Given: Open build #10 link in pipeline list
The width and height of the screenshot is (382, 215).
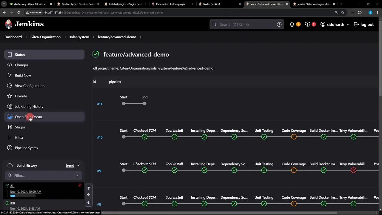Looking at the screenshot, I should (x=100, y=137).
